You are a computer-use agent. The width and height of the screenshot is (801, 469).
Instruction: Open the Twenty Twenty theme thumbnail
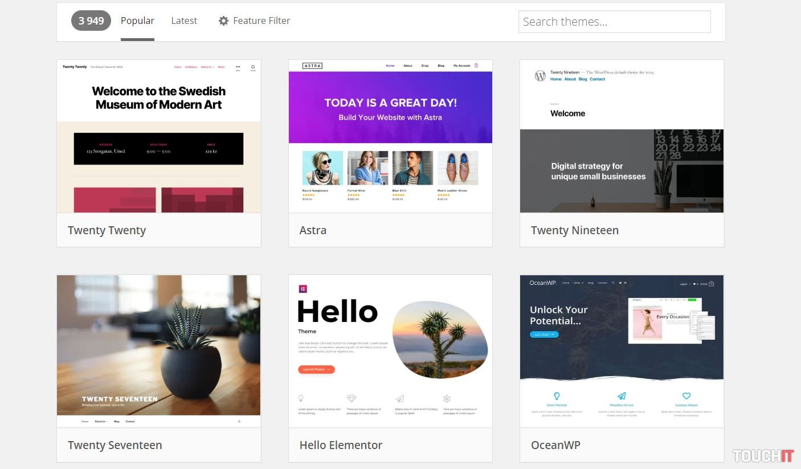[x=159, y=136]
